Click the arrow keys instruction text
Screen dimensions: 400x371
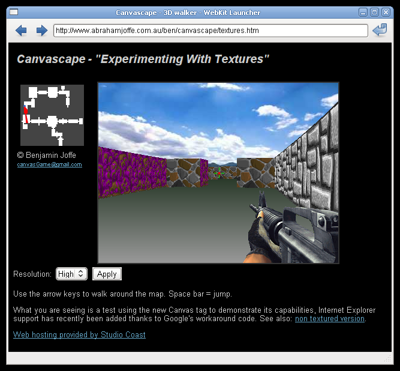point(123,294)
